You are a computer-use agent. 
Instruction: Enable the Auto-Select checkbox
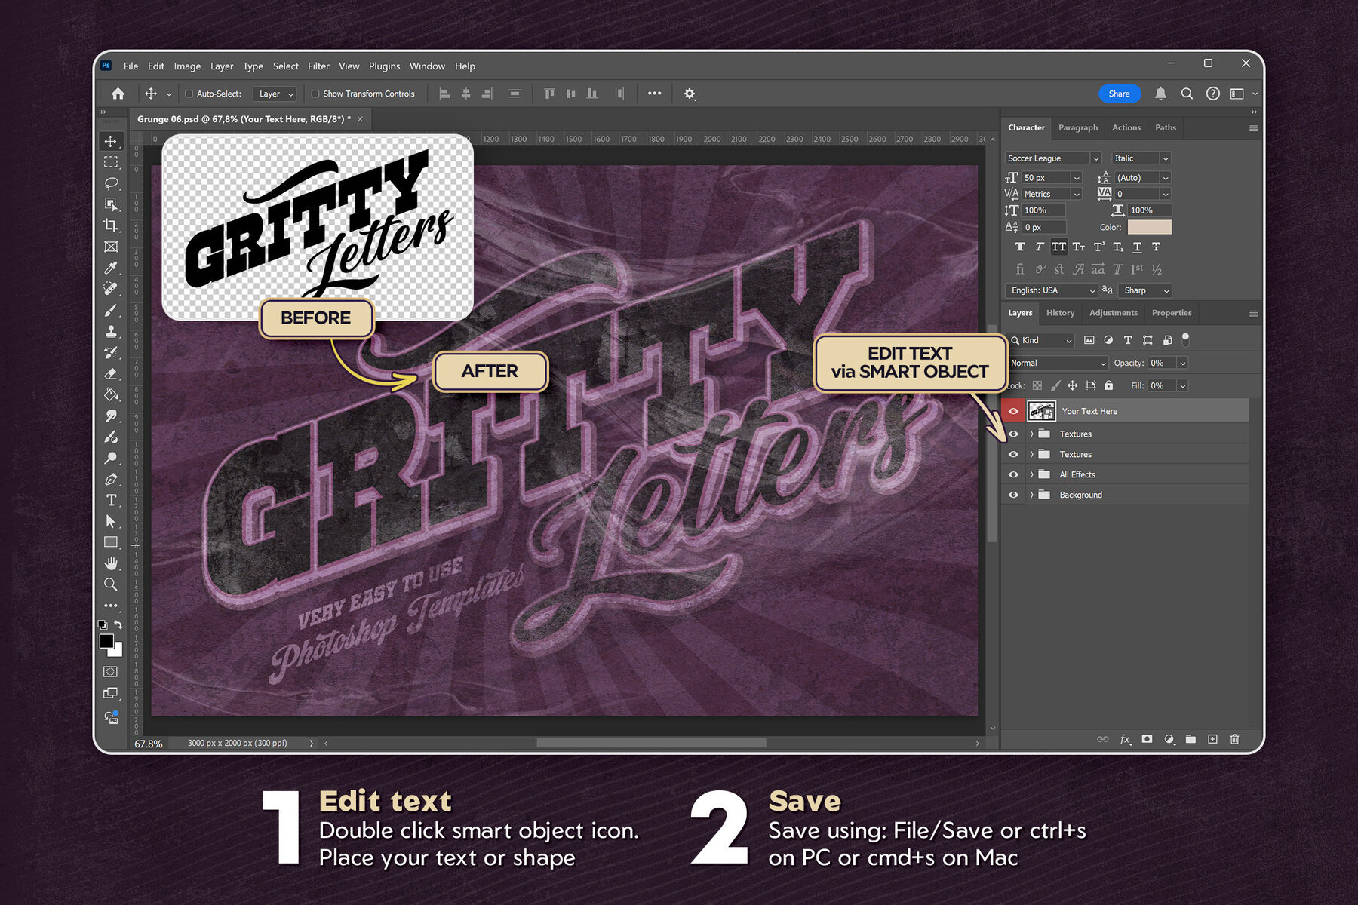tap(189, 94)
